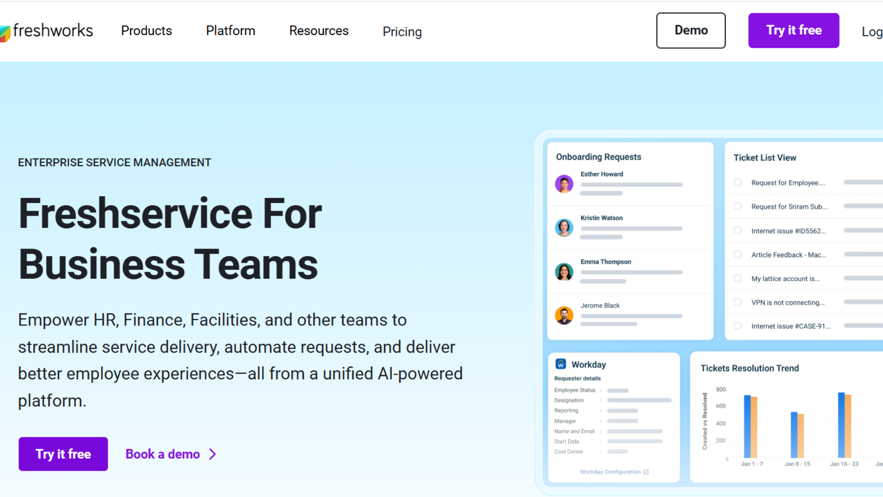Expand the Platform menu

pos(230,31)
